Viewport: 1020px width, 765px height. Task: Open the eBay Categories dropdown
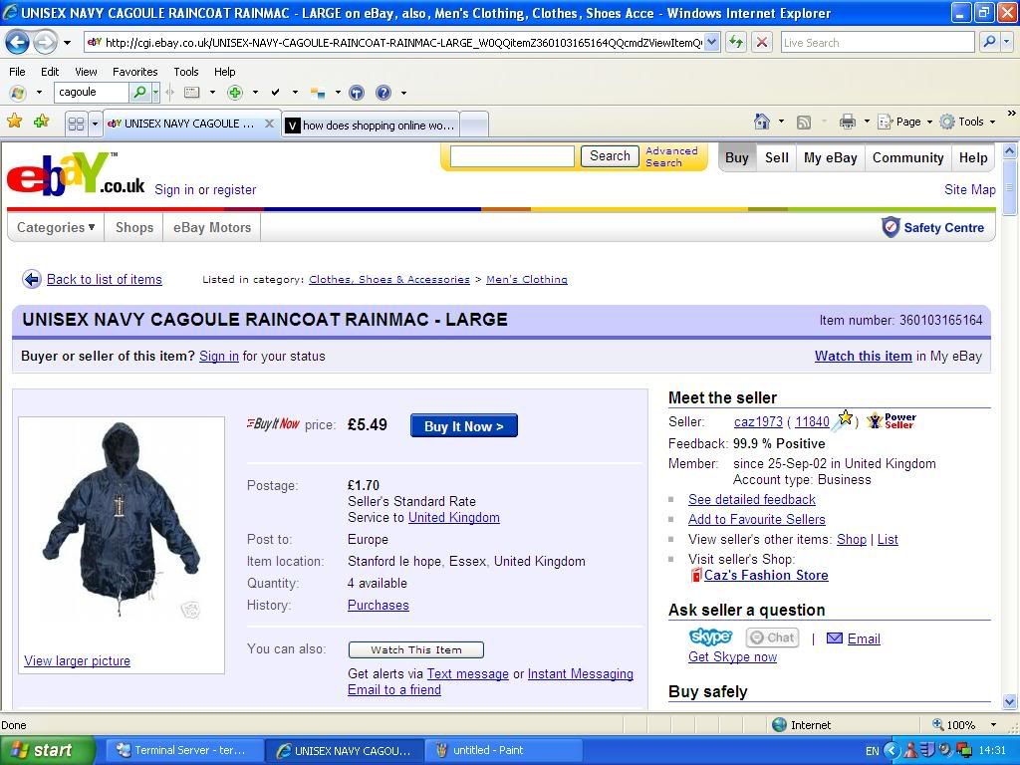coord(56,228)
